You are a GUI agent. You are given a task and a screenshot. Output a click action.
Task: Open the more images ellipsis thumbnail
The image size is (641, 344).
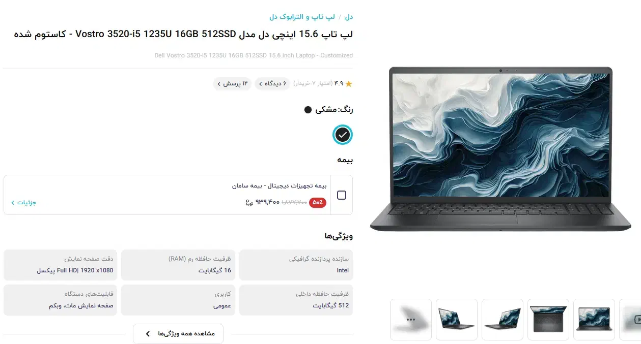(x=411, y=320)
